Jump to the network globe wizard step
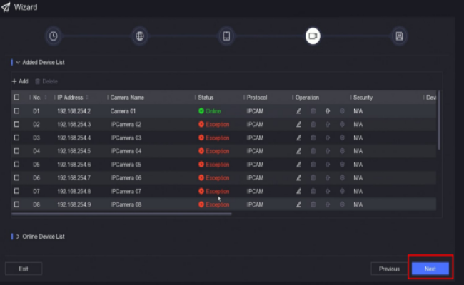The image size is (464, 285). pyautogui.click(x=140, y=36)
